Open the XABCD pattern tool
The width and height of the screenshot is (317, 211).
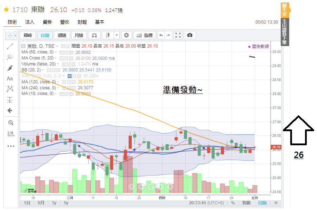click(10, 89)
